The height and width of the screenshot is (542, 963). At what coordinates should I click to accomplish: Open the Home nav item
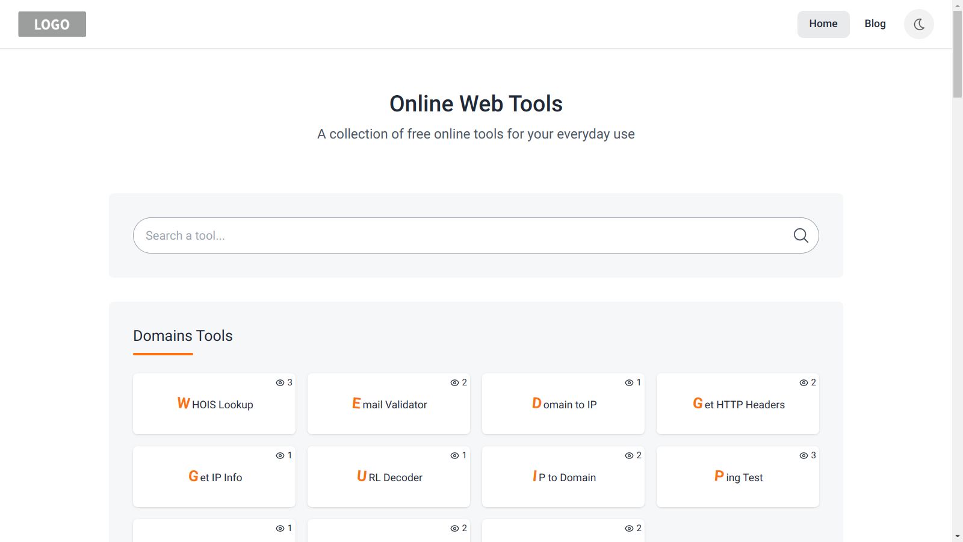coord(823,24)
